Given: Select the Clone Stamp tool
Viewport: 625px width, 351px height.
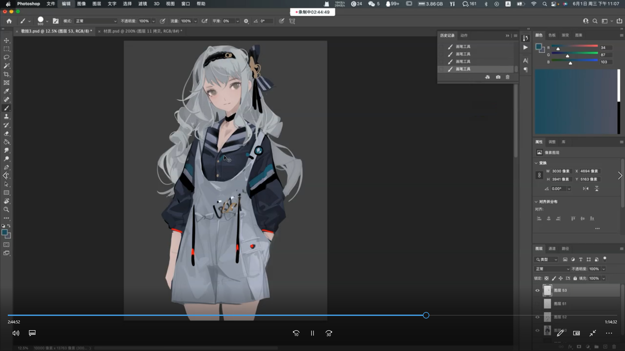Looking at the screenshot, I should (6, 117).
